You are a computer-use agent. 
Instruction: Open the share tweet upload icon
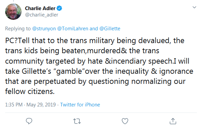coord(173,121)
